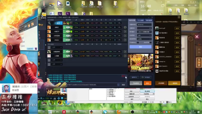Click the game advertisement banner
202x114 pixels.
(x=140, y=63)
